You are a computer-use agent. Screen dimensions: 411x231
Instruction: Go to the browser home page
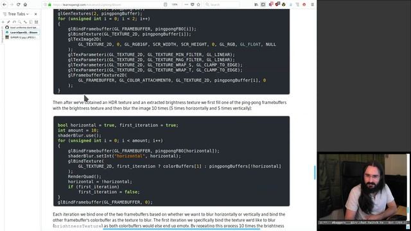pos(25,4)
